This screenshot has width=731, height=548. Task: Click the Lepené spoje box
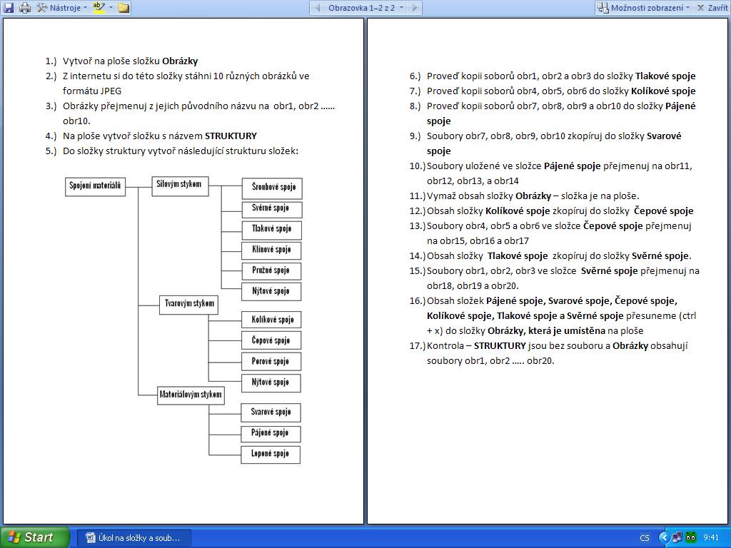271,455
